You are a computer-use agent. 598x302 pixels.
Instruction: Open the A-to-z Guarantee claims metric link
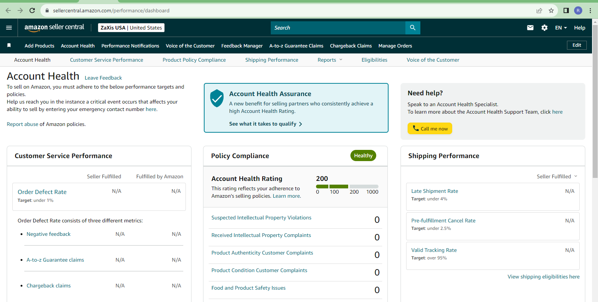[x=55, y=260]
